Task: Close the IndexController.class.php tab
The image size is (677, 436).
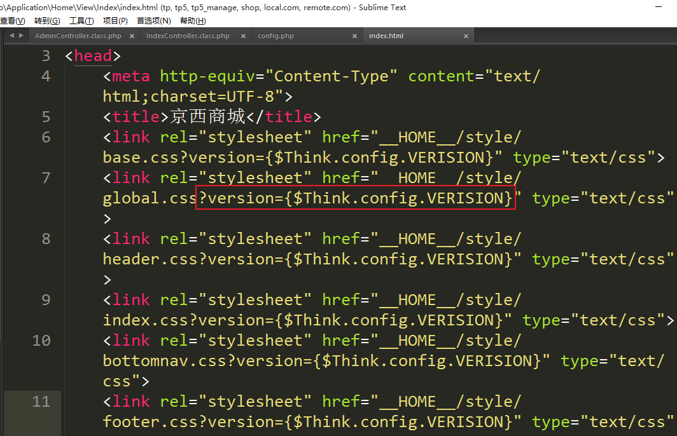Action: (243, 36)
